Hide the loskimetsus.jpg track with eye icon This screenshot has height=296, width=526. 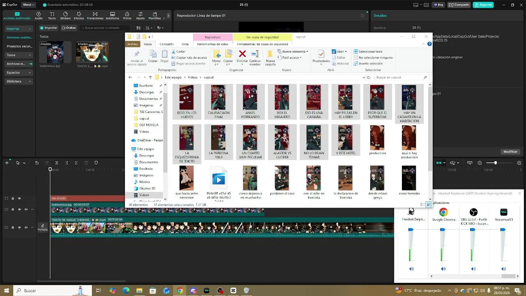pos(19,209)
